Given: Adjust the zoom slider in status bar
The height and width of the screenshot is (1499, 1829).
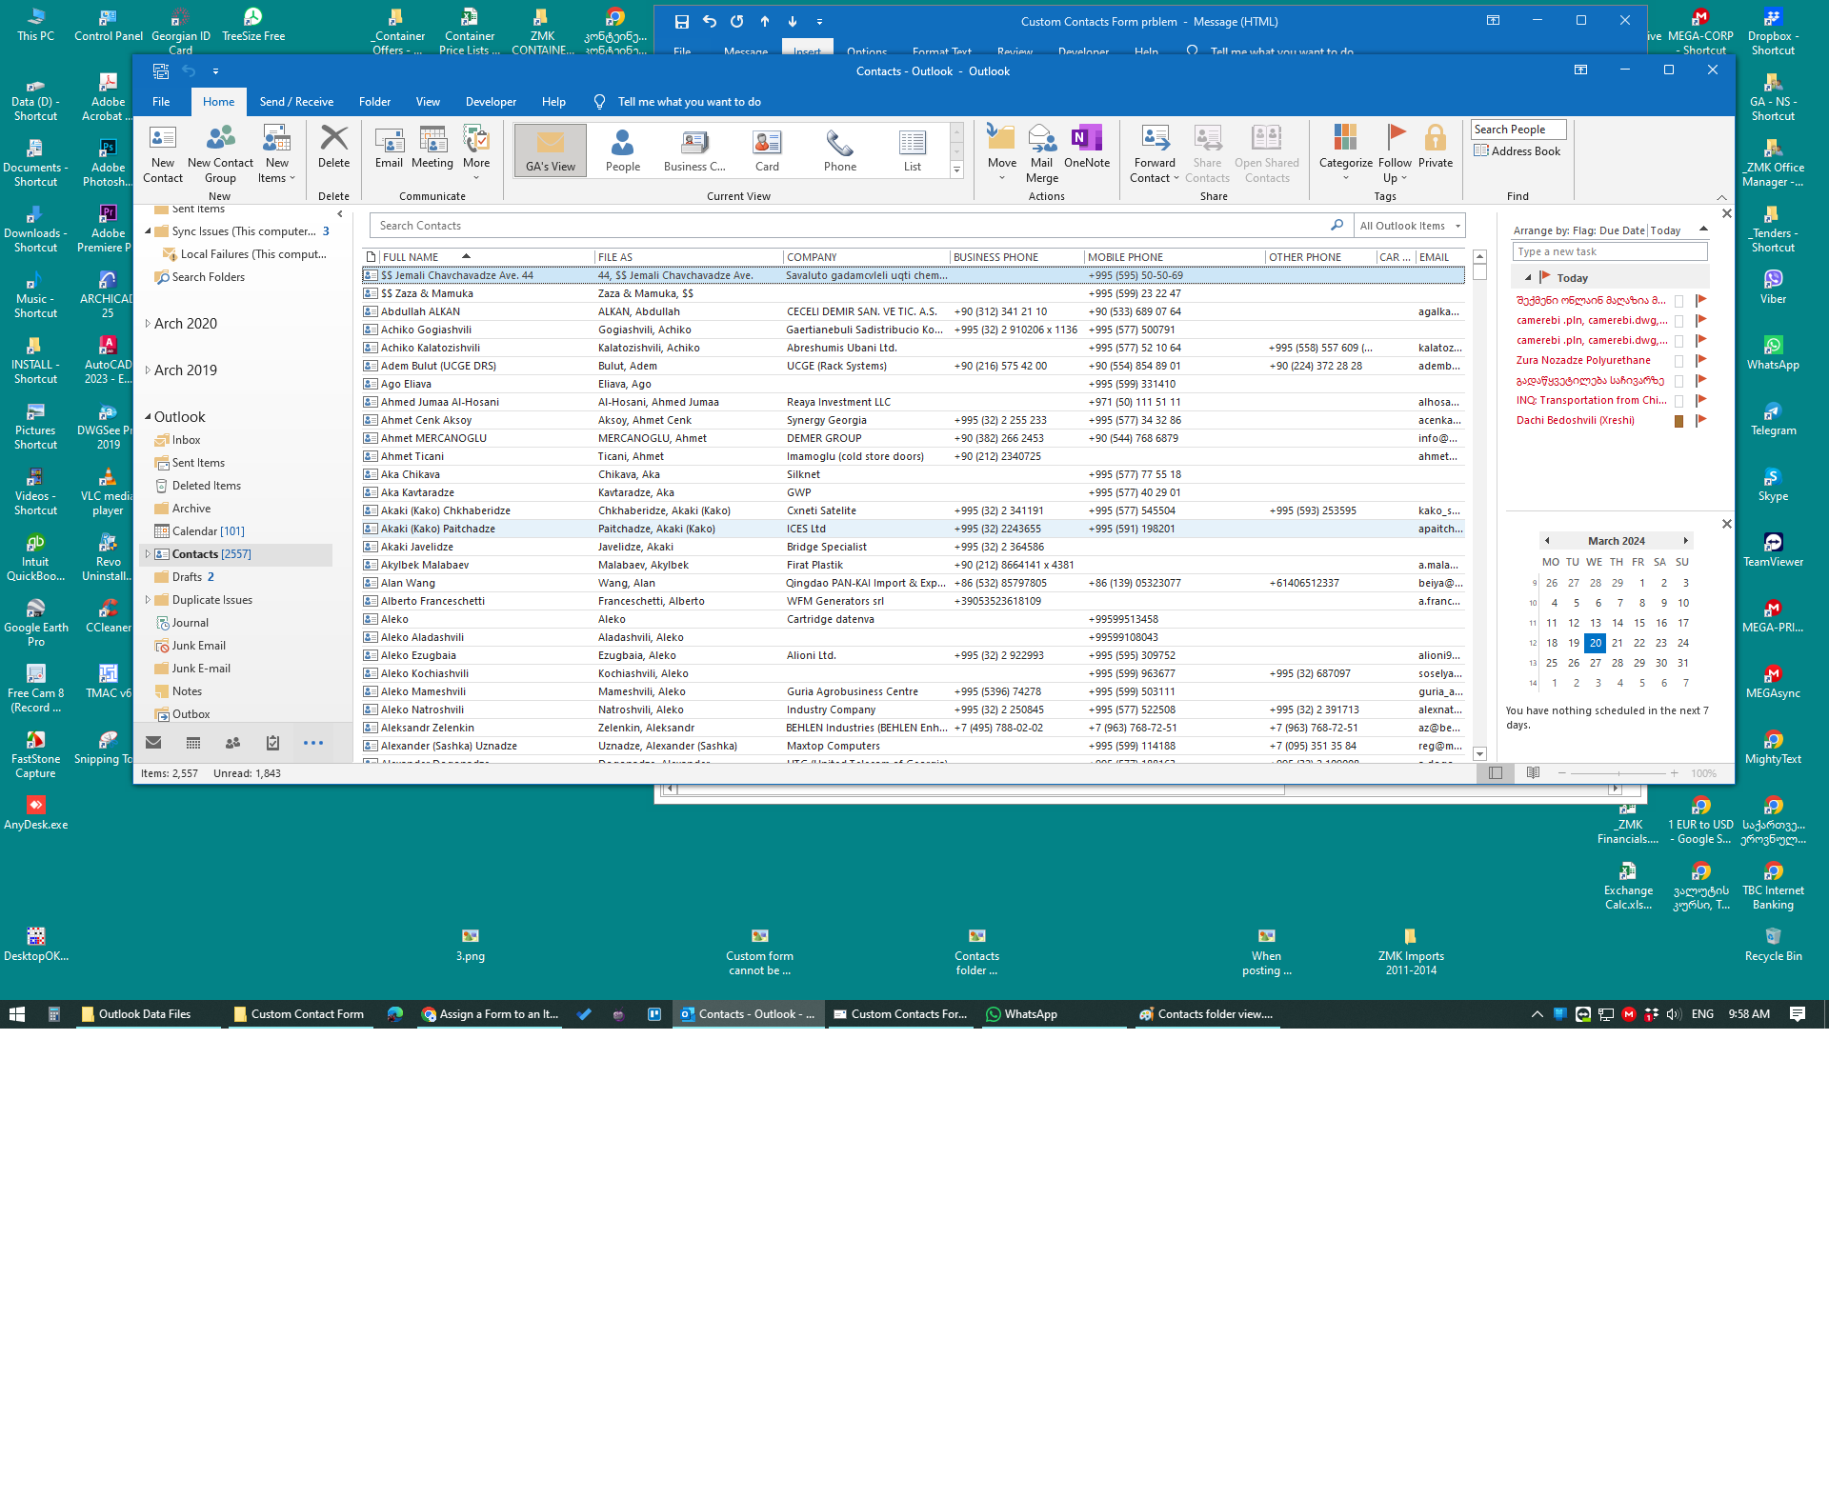Looking at the screenshot, I should [x=1618, y=773].
